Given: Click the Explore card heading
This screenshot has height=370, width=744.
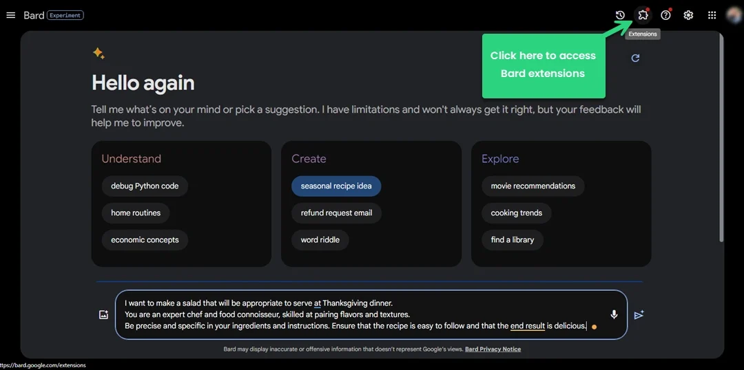Looking at the screenshot, I should (x=500, y=159).
